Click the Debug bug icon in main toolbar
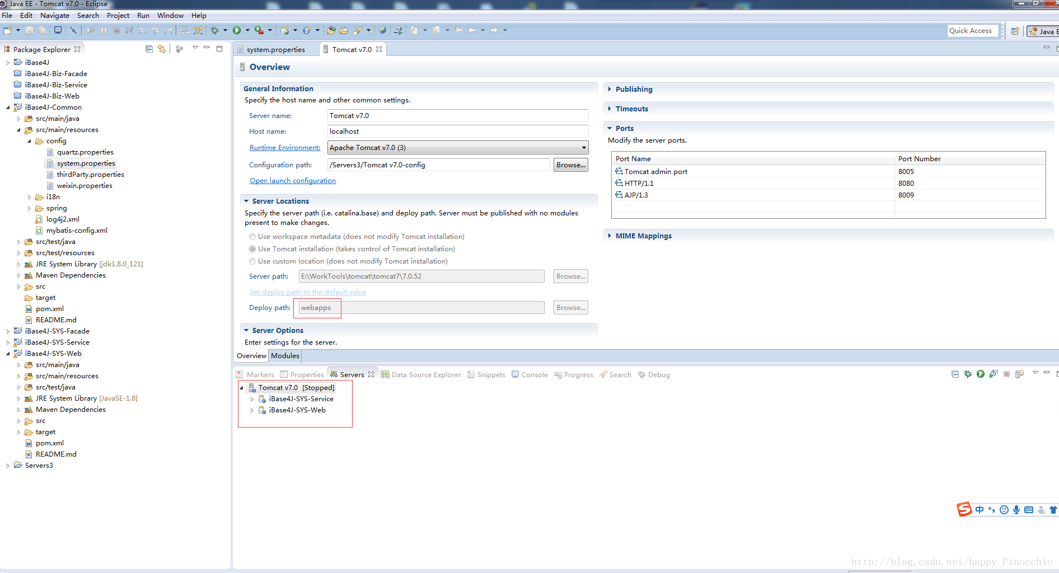Image resolution: width=1059 pixels, height=573 pixels. click(x=215, y=30)
